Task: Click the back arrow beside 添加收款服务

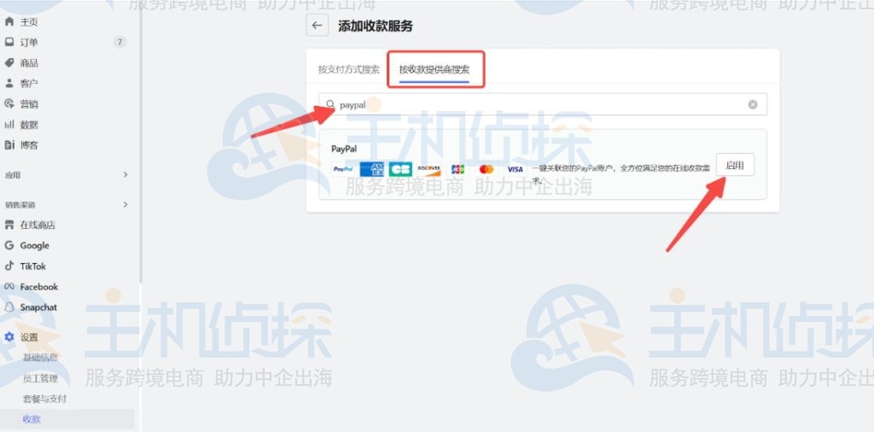Action: point(318,26)
